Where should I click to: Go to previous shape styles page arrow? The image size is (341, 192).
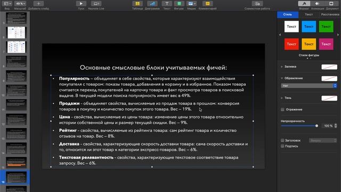[280, 35]
